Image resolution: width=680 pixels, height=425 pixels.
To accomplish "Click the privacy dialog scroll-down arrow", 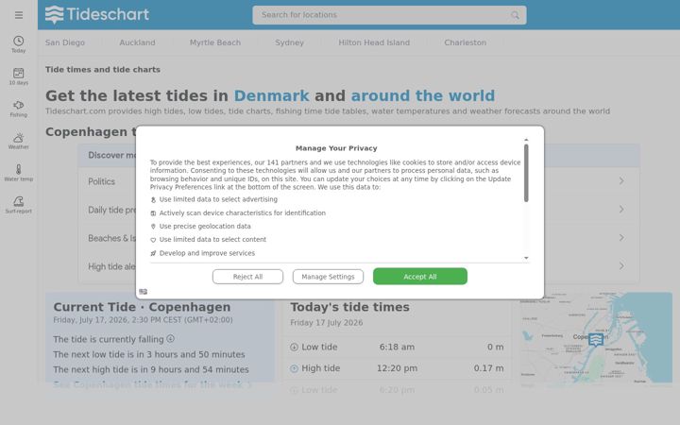I will point(526,258).
